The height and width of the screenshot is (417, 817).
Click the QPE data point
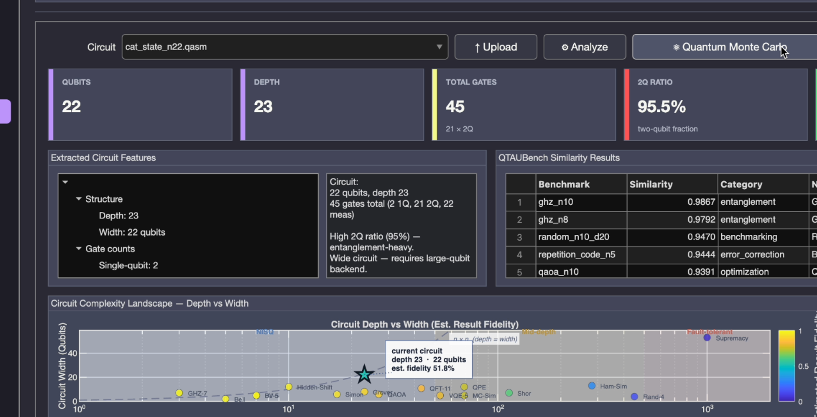464,387
